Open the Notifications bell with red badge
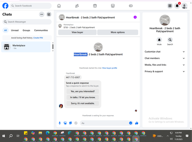 point(177,6)
